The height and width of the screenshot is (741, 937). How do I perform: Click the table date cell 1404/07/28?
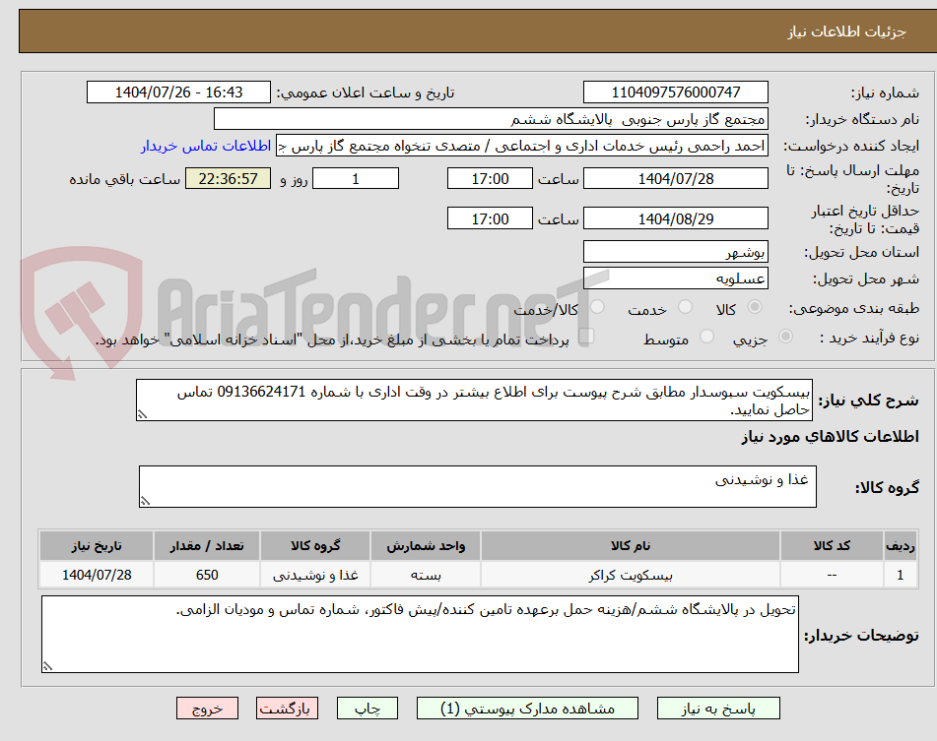click(x=97, y=575)
